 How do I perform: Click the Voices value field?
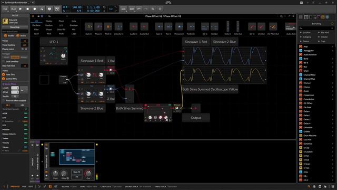(25, 41)
